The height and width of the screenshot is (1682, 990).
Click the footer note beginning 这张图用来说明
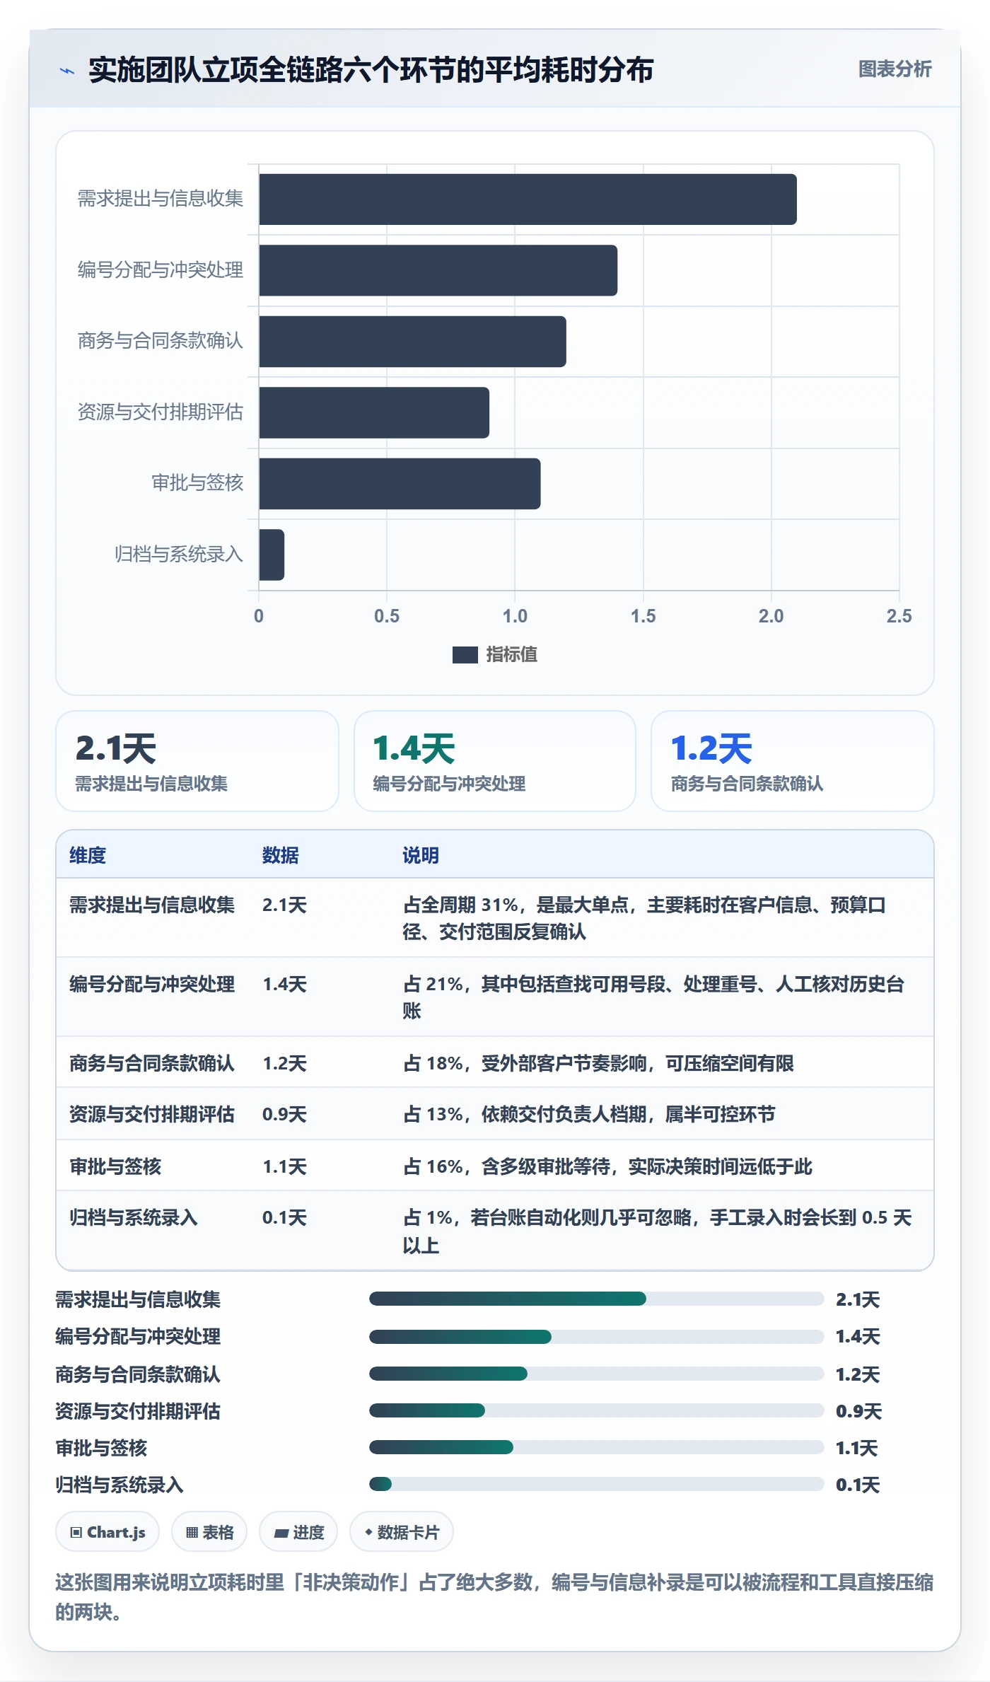click(495, 1597)
